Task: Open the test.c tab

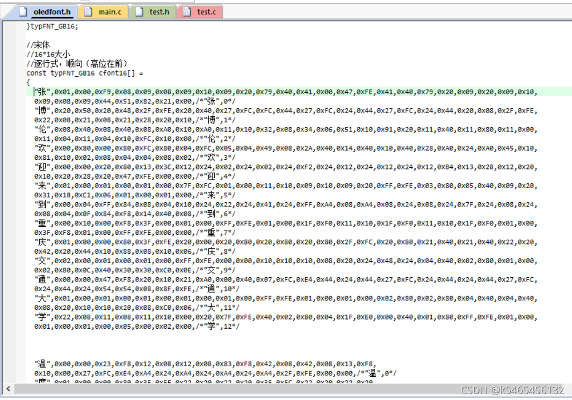Action: point(200,12)
